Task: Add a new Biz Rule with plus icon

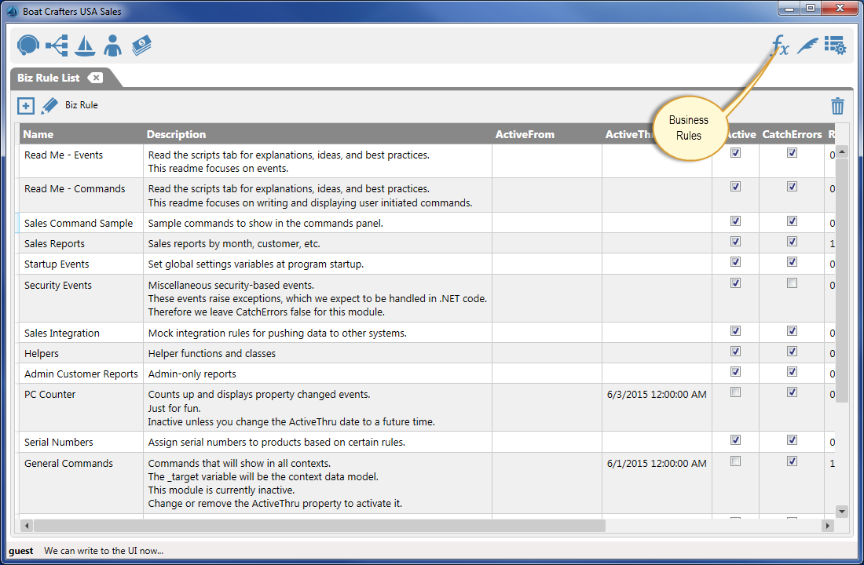Action: coord(26,106)
